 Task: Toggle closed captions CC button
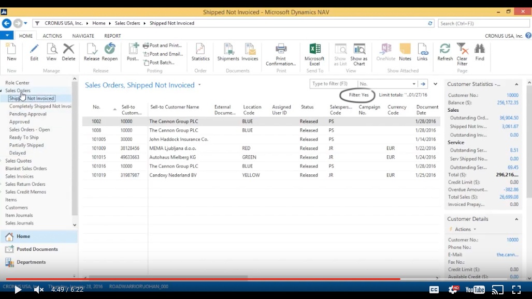point(434,290)
